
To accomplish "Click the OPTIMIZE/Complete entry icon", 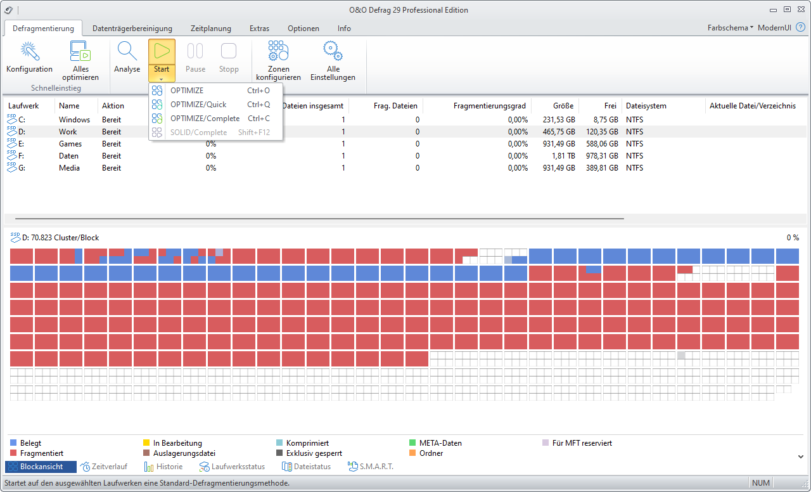I will [x=157, y=119].
